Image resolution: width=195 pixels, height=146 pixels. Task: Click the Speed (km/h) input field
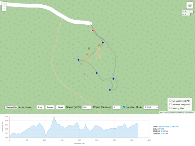[87, 107]
